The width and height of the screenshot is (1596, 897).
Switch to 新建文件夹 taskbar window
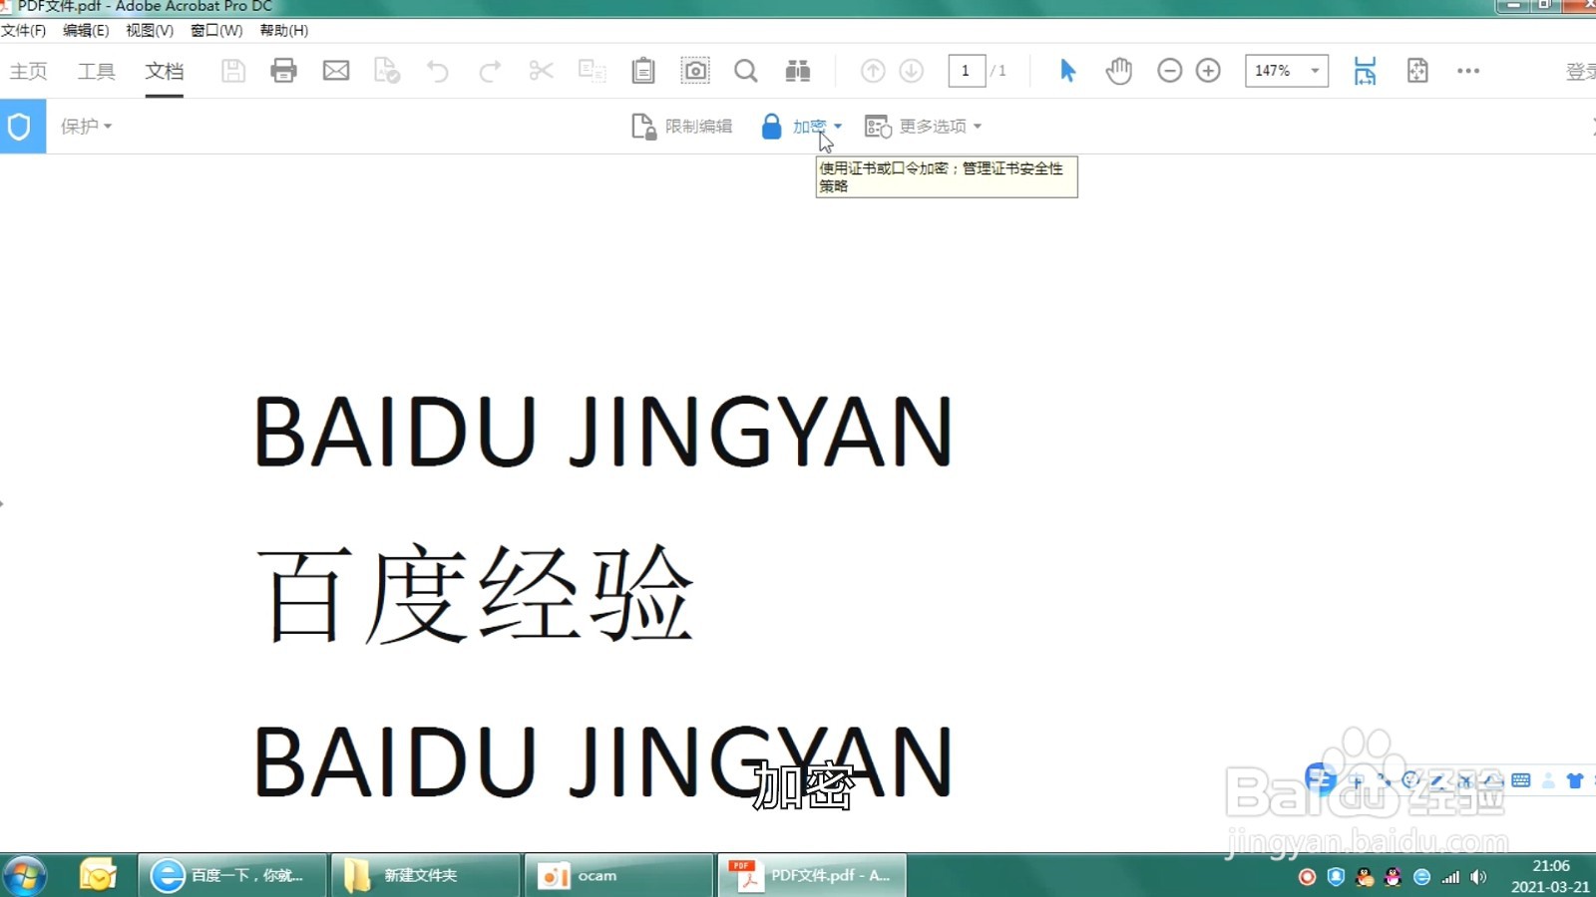tap(426, 876)
